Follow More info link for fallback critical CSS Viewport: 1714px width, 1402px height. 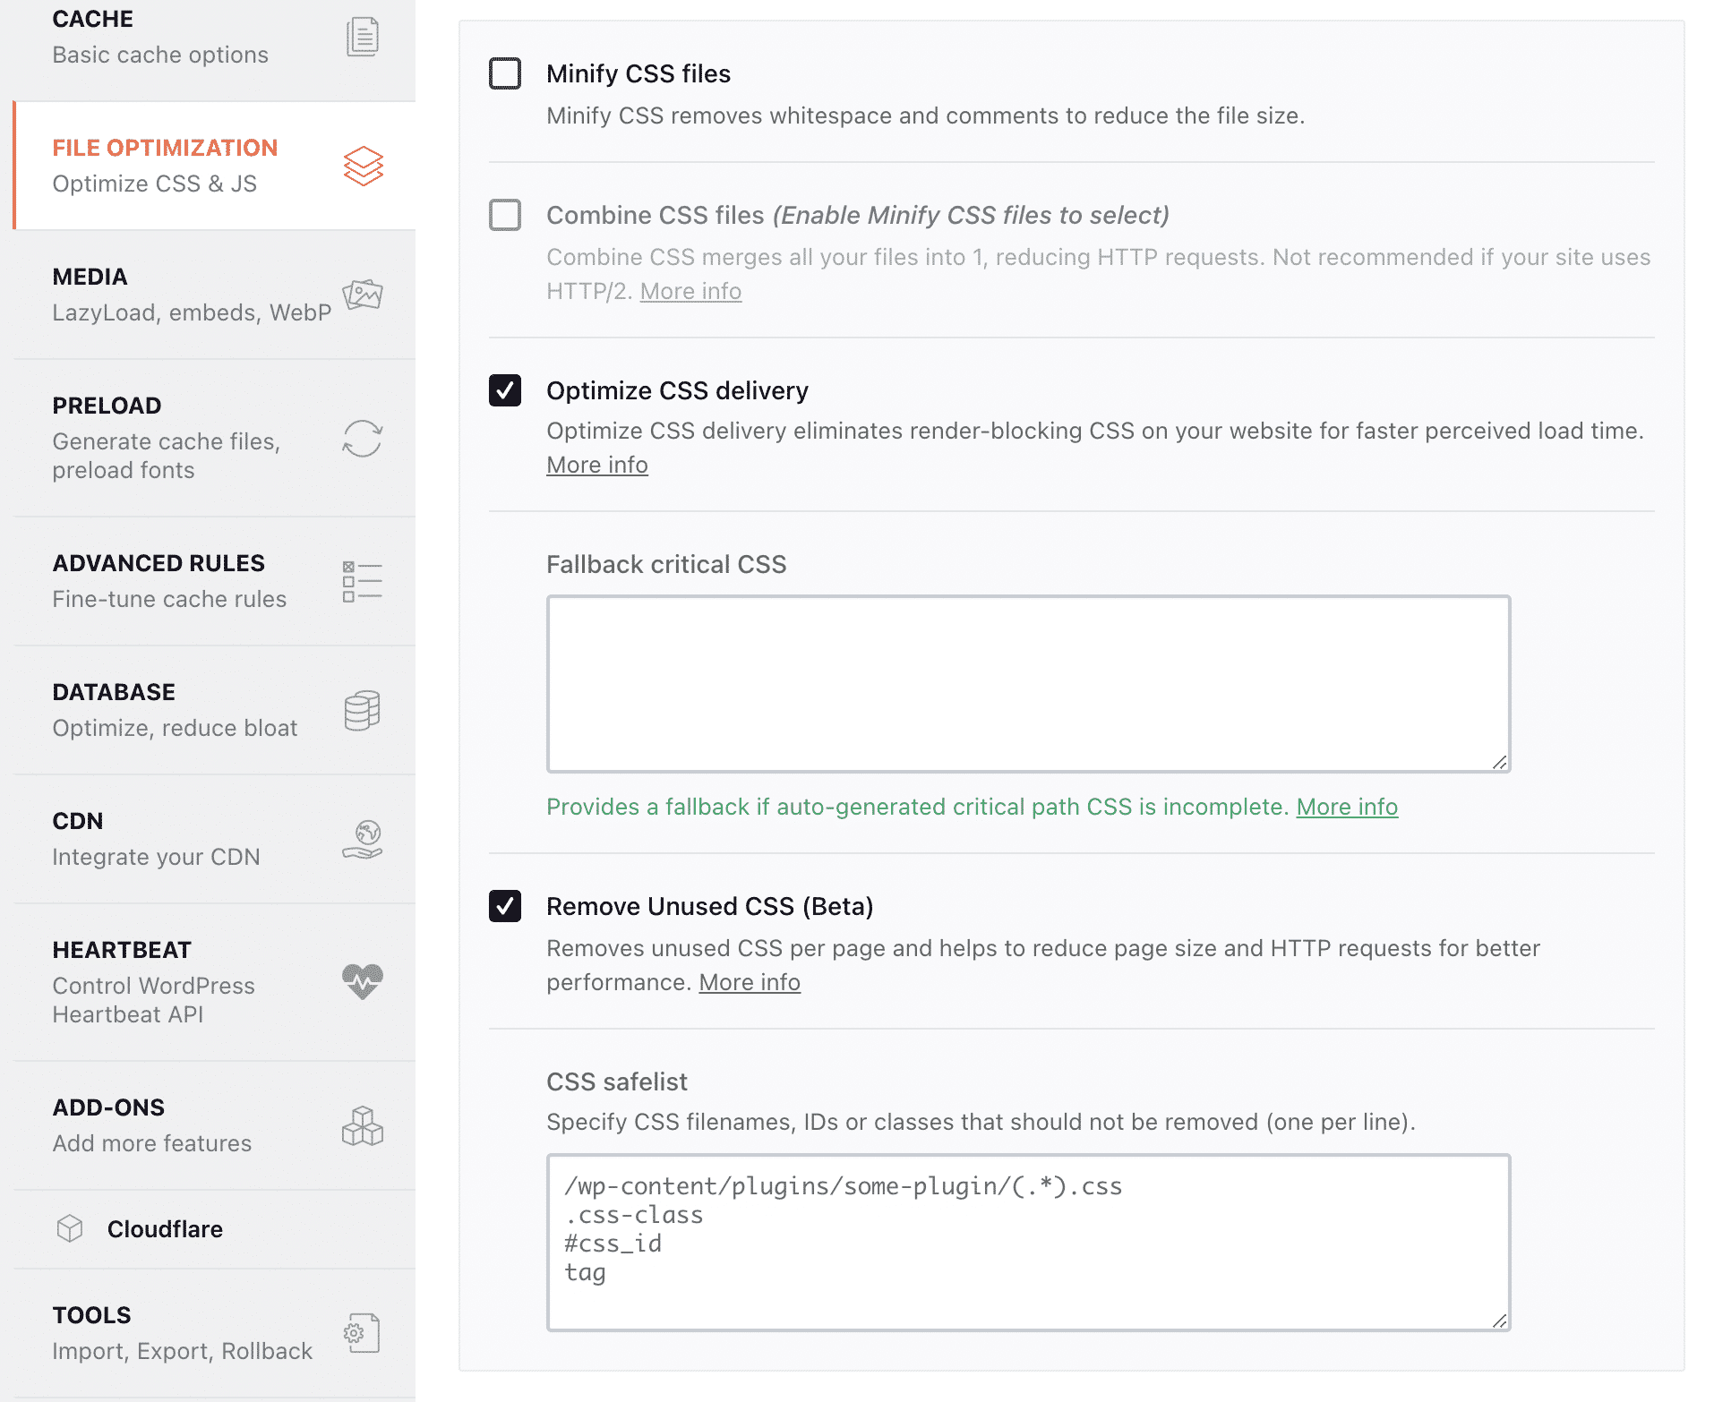(1347, 807)
